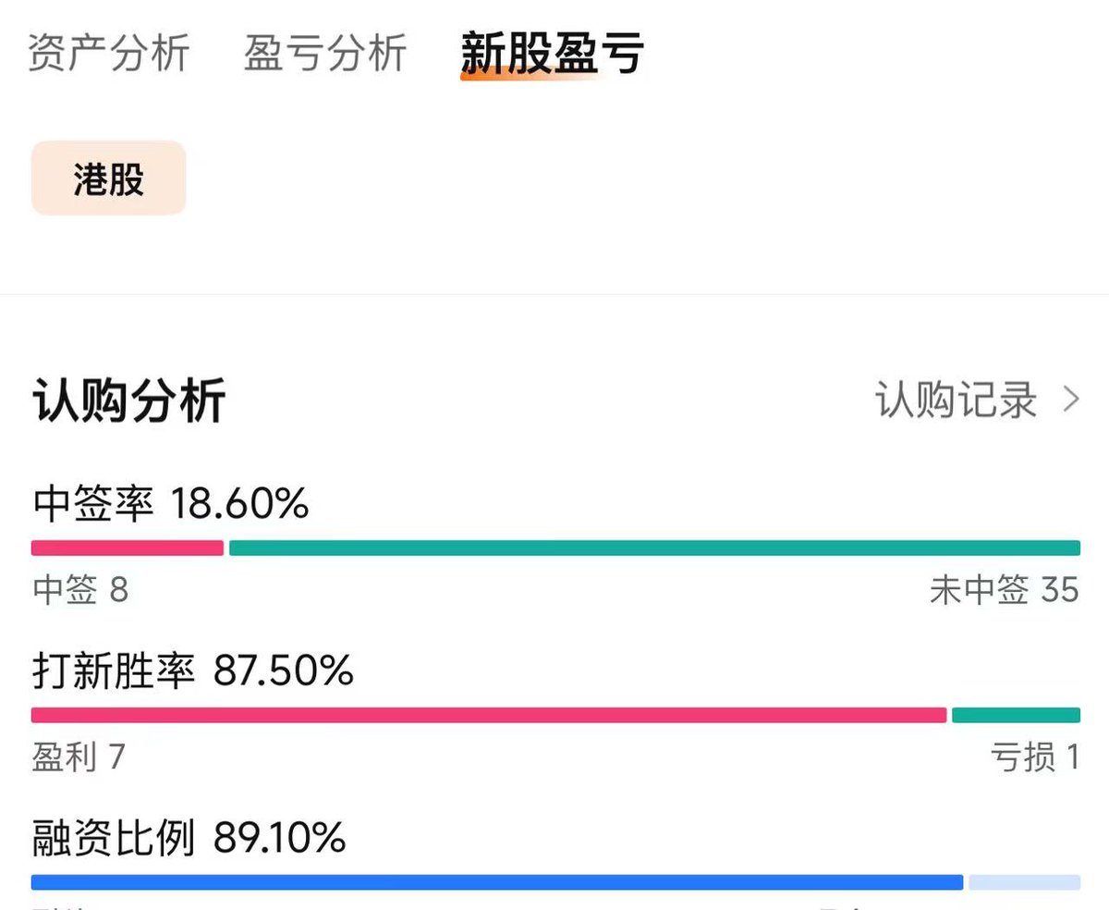Tap the 盈利 7 count label
Screen dimensions: 1109x910
pyautogui.click(x=79, y=757)
